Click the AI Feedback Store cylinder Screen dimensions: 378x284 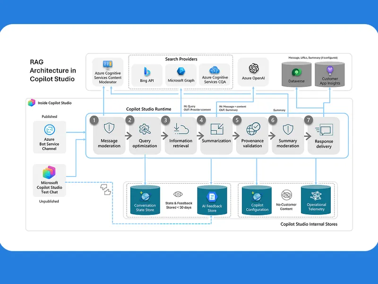coord(212,200)
